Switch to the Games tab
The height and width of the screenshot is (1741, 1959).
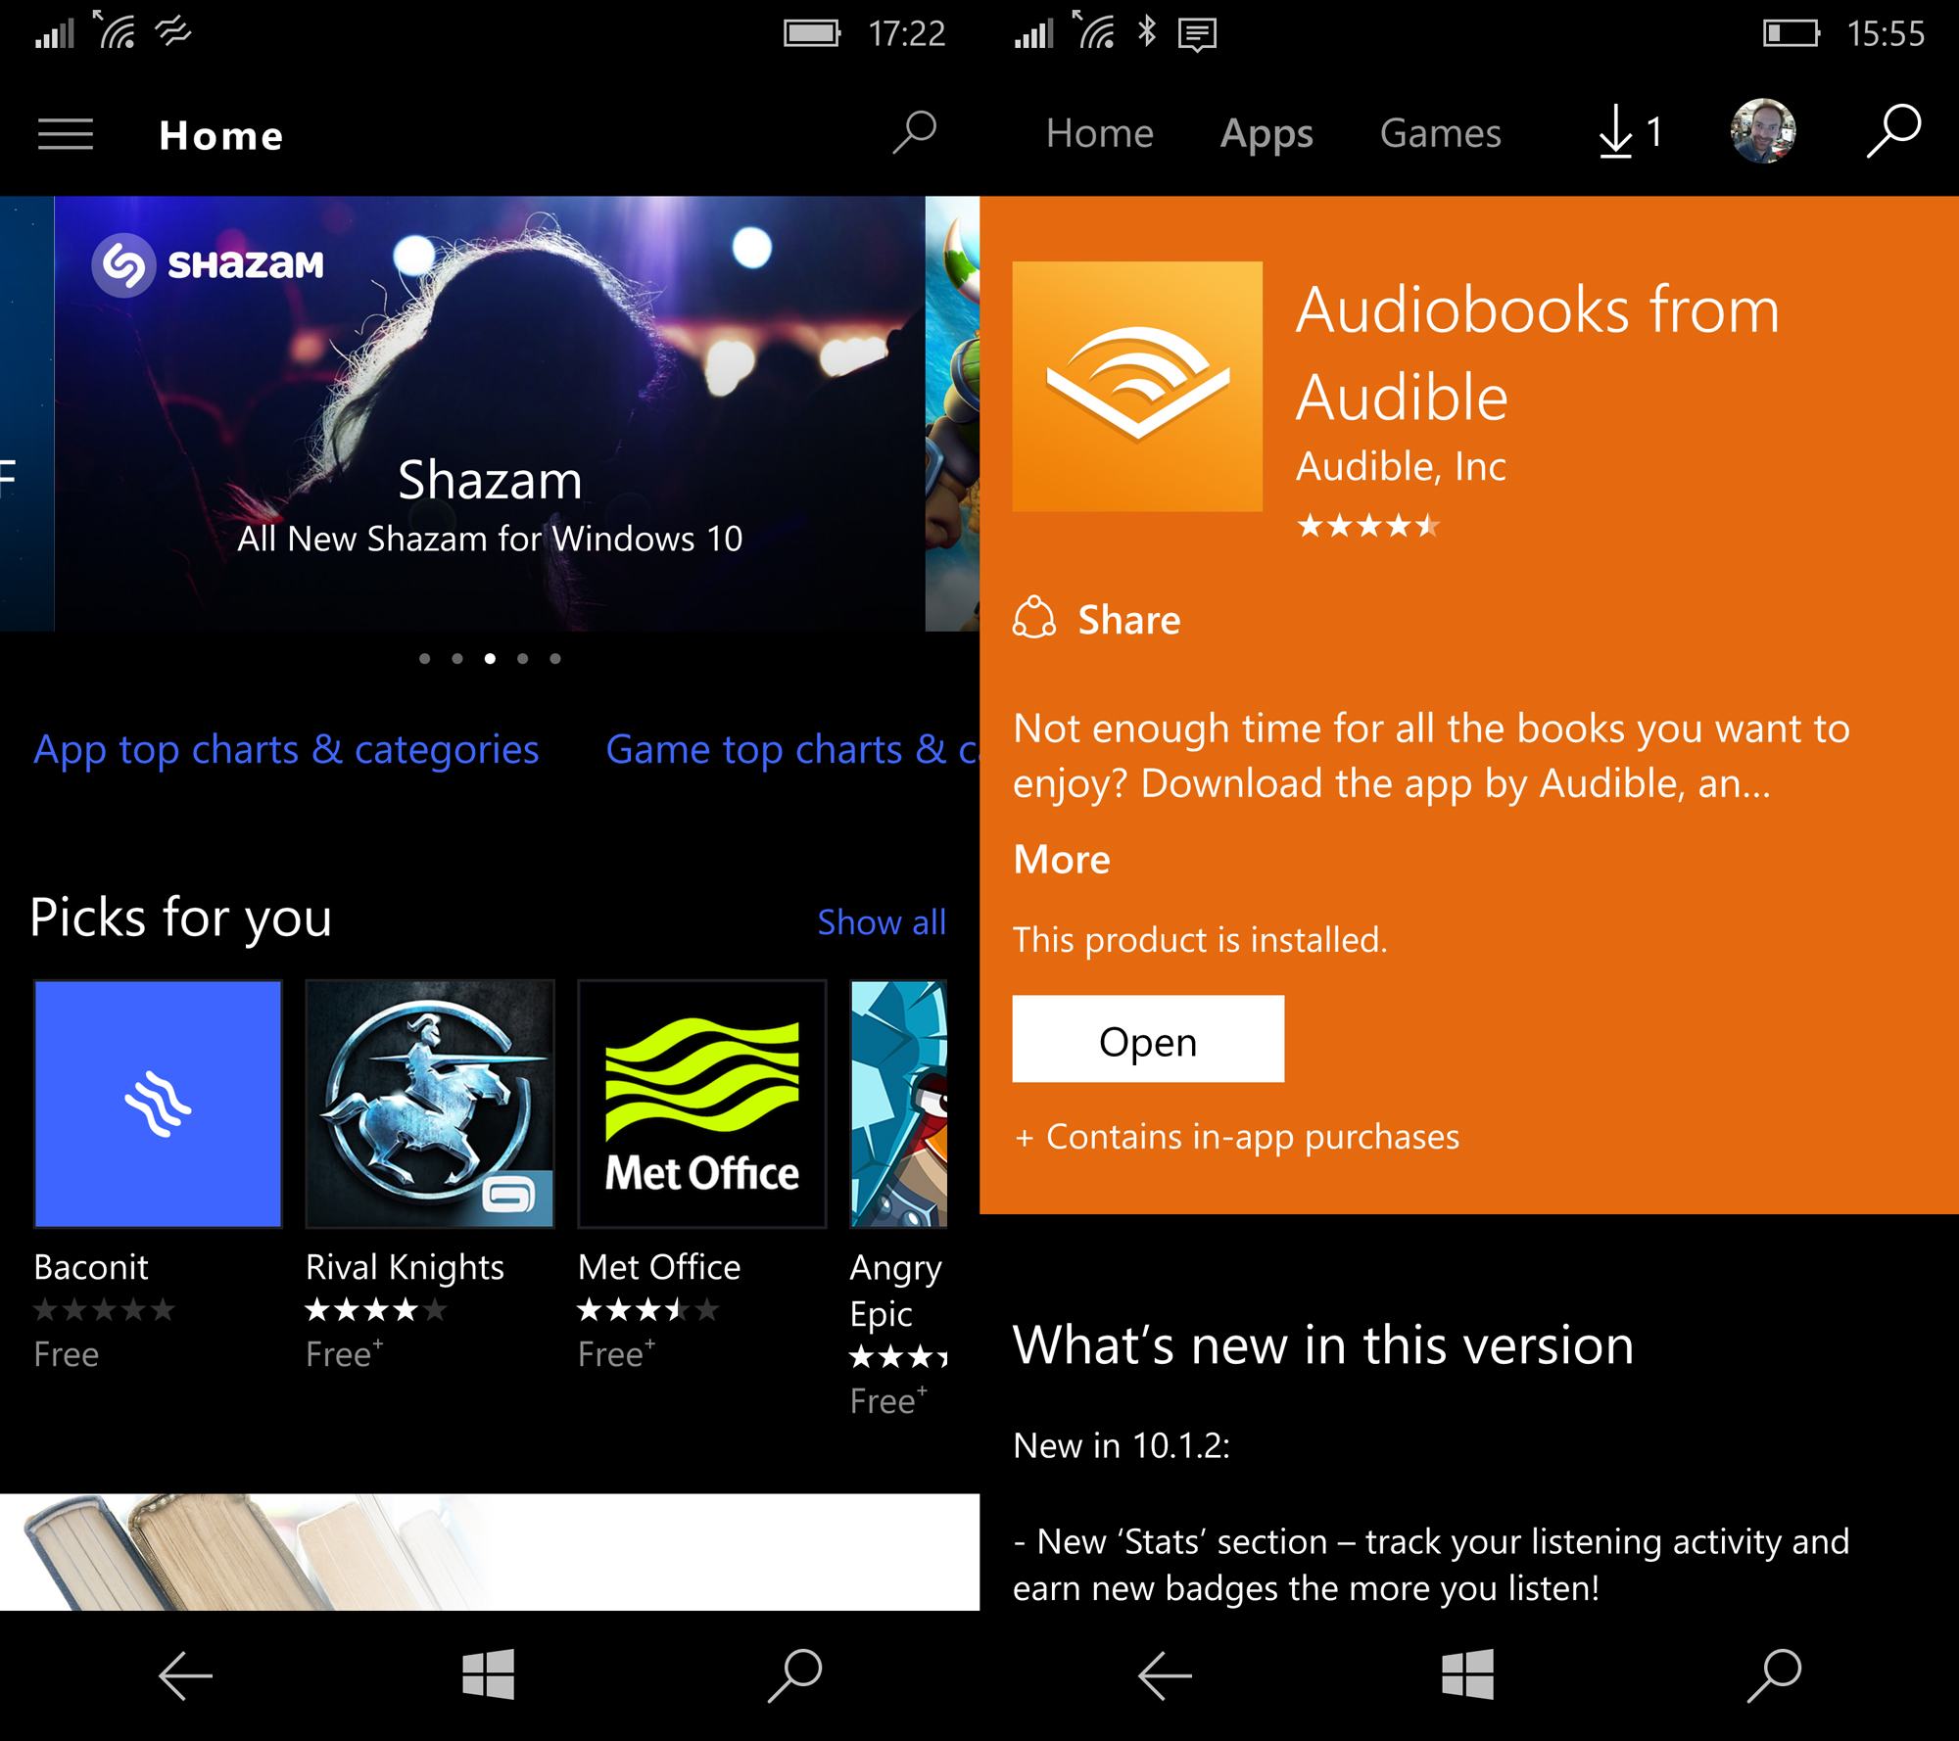click(x=1439, y=133)
